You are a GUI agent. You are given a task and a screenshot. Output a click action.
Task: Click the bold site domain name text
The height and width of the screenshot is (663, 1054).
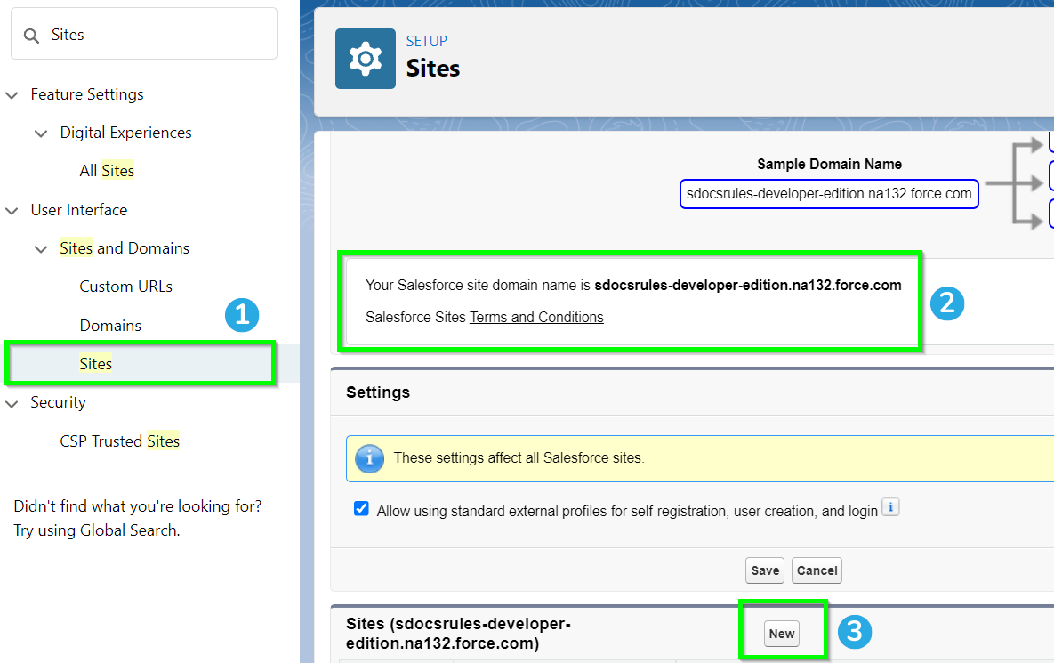pyautogui.click(x=747, y=285)
